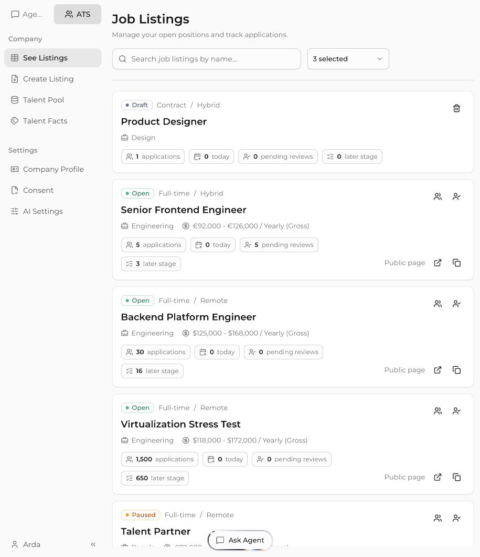
Task: Open the Arda user profile
Action: (26, 544)
